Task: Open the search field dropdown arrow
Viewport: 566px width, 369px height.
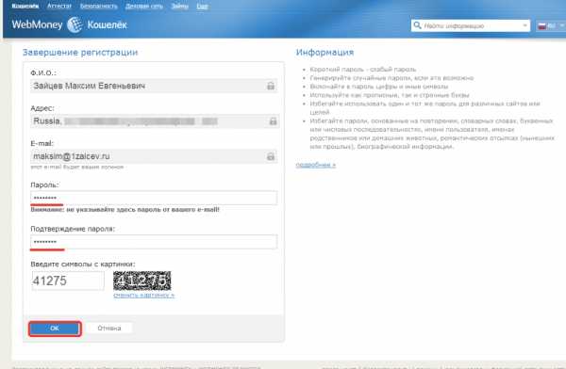Action: 524,25
